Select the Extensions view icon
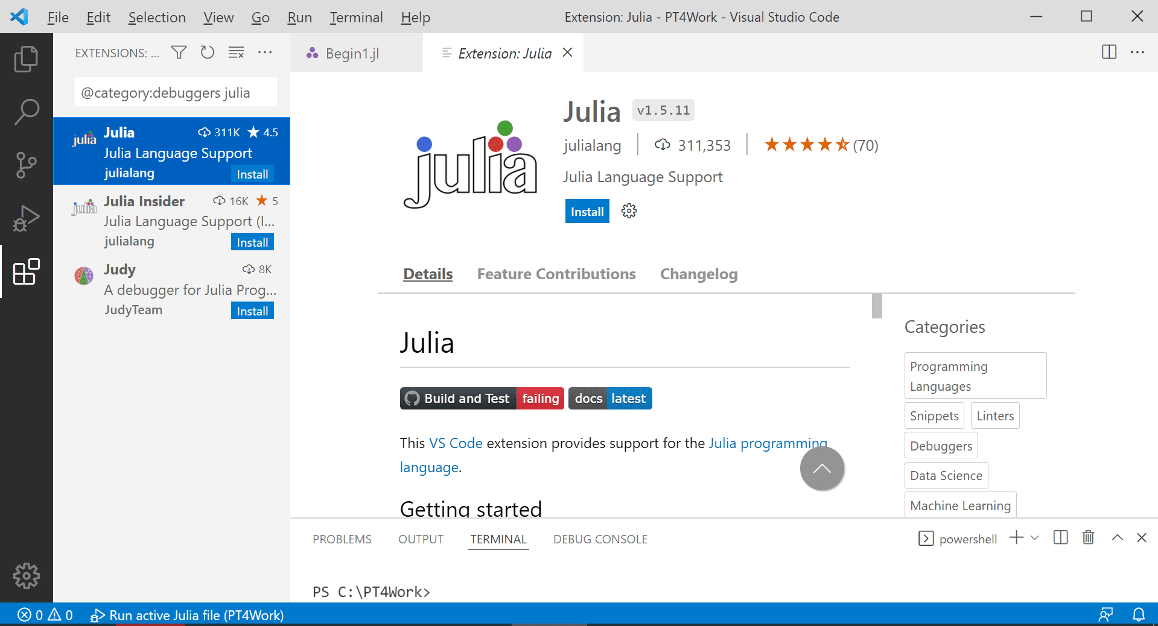The image size is (1158, 626). (x=26, y=272)
